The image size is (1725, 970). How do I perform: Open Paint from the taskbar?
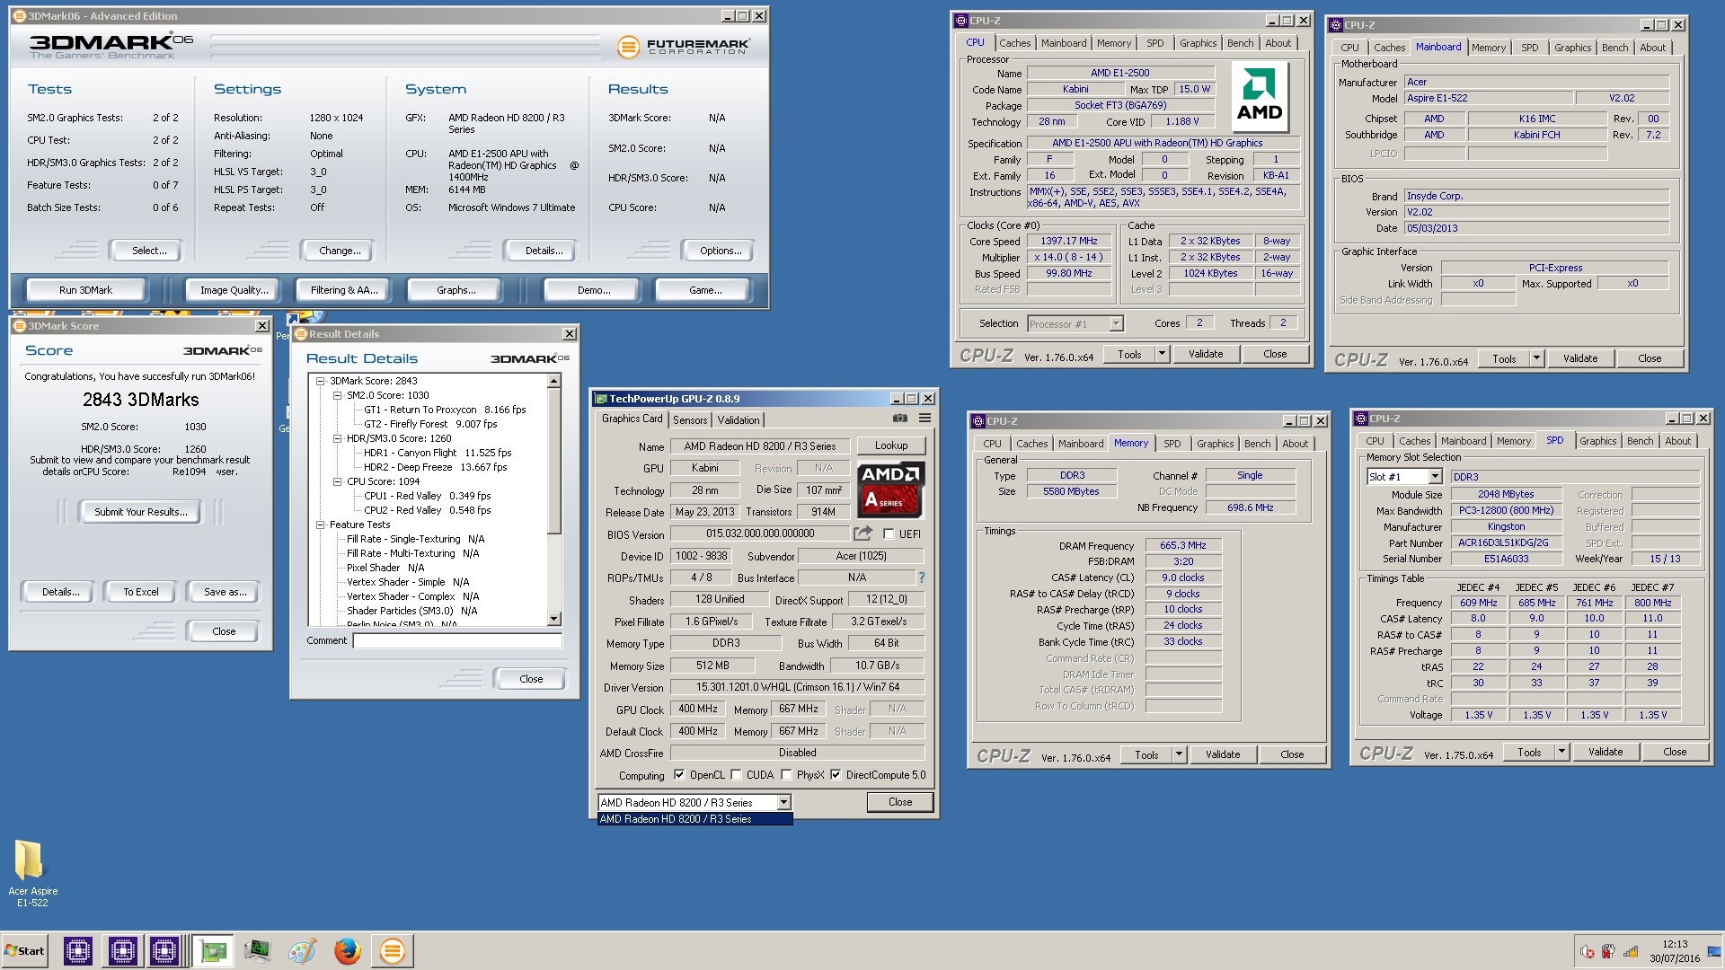(302, 950)
